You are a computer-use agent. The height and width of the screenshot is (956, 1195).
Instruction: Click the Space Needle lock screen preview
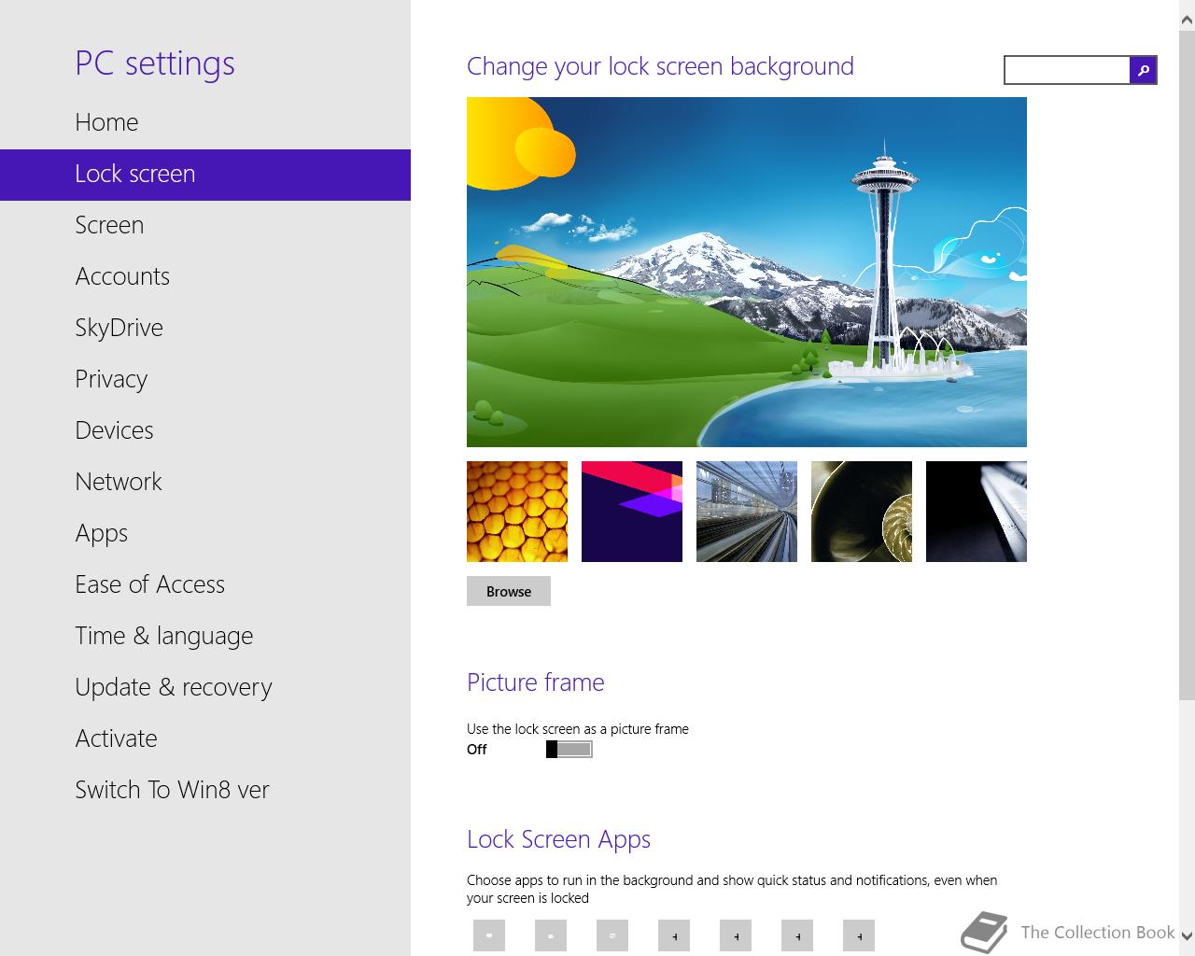coord(747,272)
